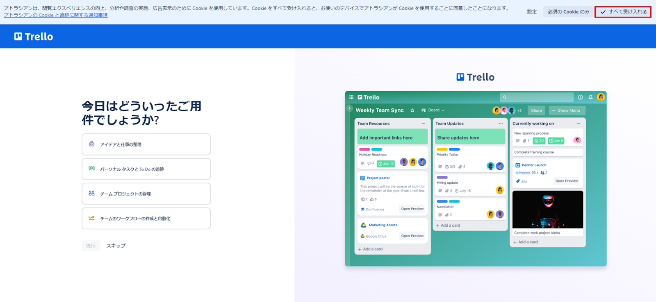Accept all cookies with すべて受け入れる button
This screenshot has width=656, height=302.
623,12
